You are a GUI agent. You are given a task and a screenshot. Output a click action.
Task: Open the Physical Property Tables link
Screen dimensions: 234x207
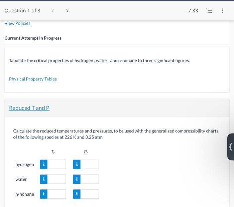point(33,79)
